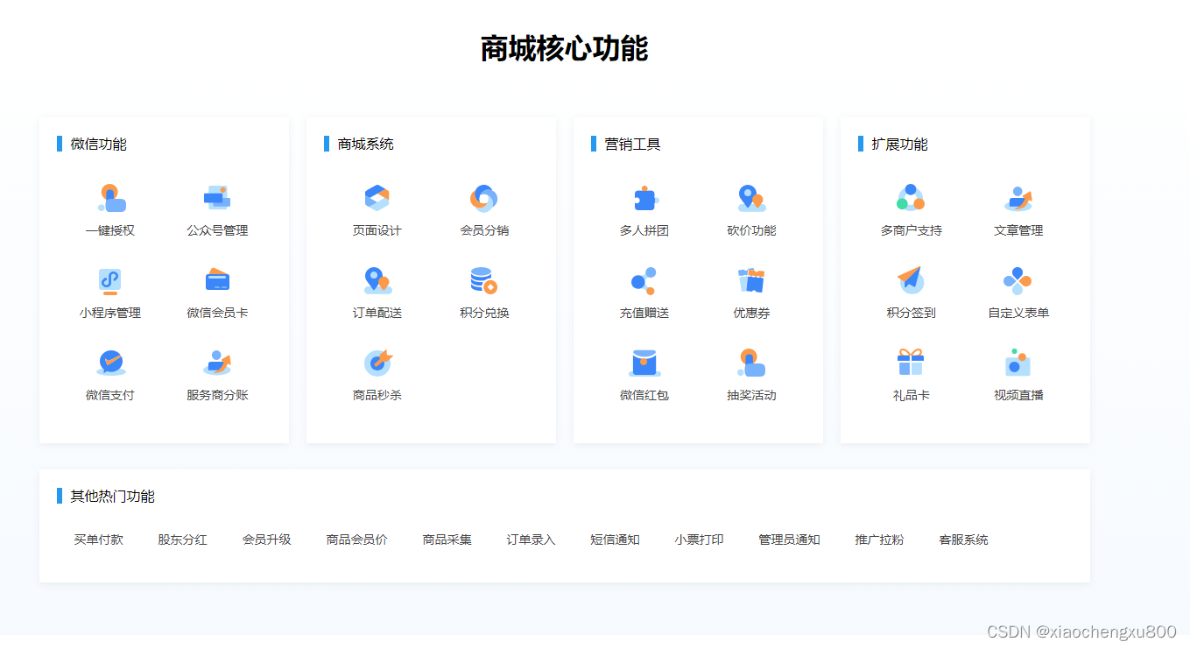Open the 小程序管理 mini-program management icon

click(110, 280)
